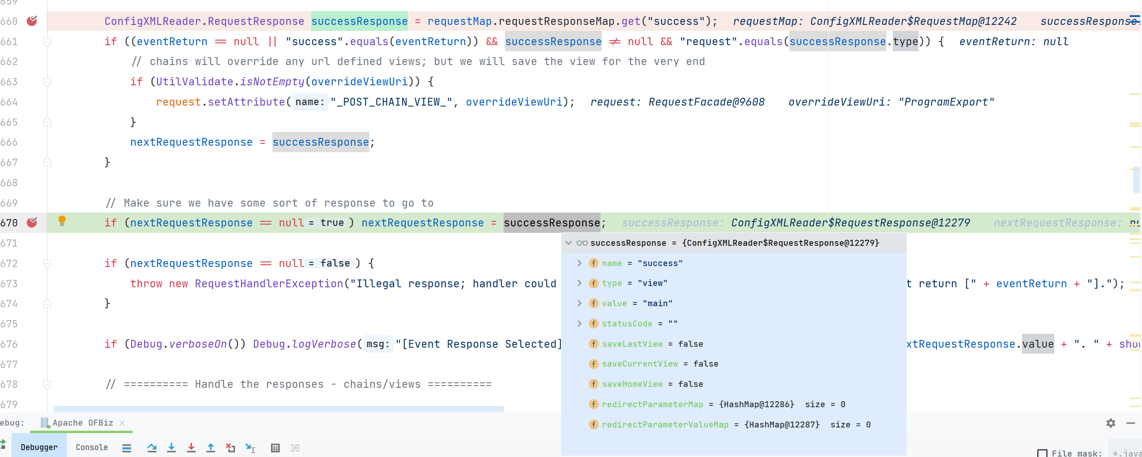Switch to the Console tab
The image size is (1142, 457).
[91, 447]
